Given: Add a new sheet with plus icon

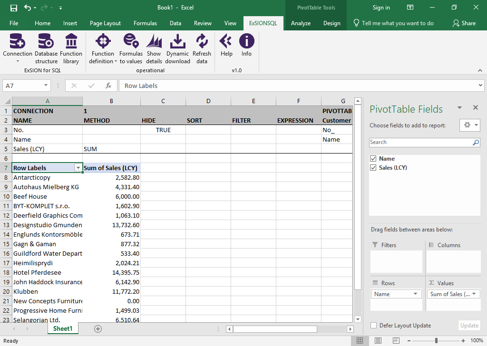Looking at the screenshot, I should tap(98, 328).
